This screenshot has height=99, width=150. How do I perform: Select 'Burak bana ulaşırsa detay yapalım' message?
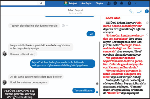pyautogui.click(x=28, y=82)
